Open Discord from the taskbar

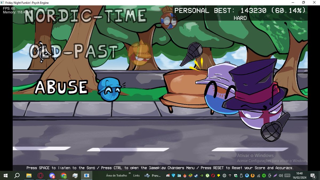click(52, 175)
